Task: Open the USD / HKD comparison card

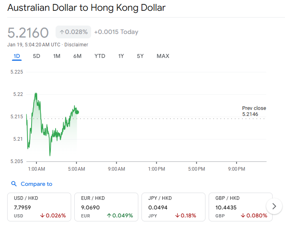Action: (x=39, y=207)
